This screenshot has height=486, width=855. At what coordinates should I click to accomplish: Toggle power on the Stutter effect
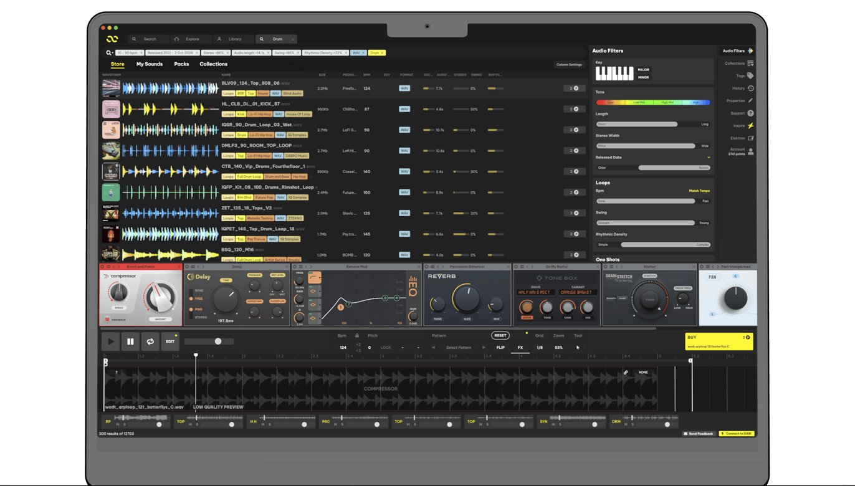tap(606, 267)
